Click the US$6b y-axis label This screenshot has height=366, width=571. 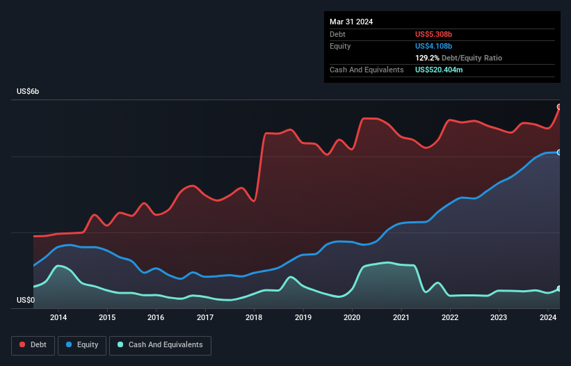(x=28, y=91)
